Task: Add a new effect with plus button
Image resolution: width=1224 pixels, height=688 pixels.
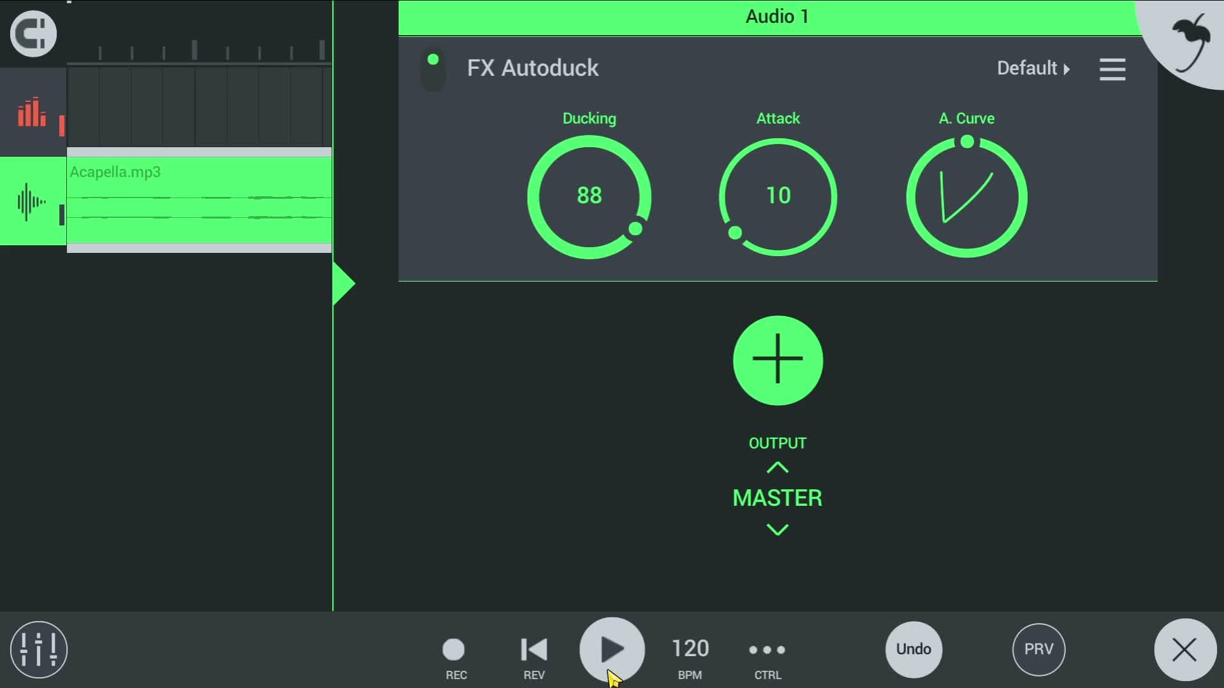Action: click(x=778, y=360)
